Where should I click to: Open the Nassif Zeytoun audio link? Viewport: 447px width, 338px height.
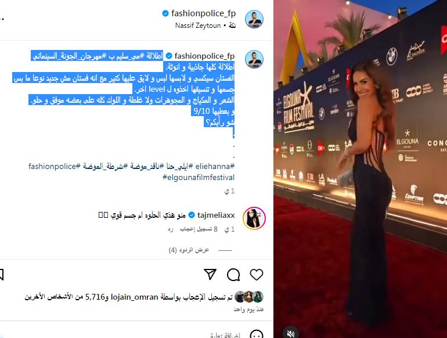coord(198,26)
